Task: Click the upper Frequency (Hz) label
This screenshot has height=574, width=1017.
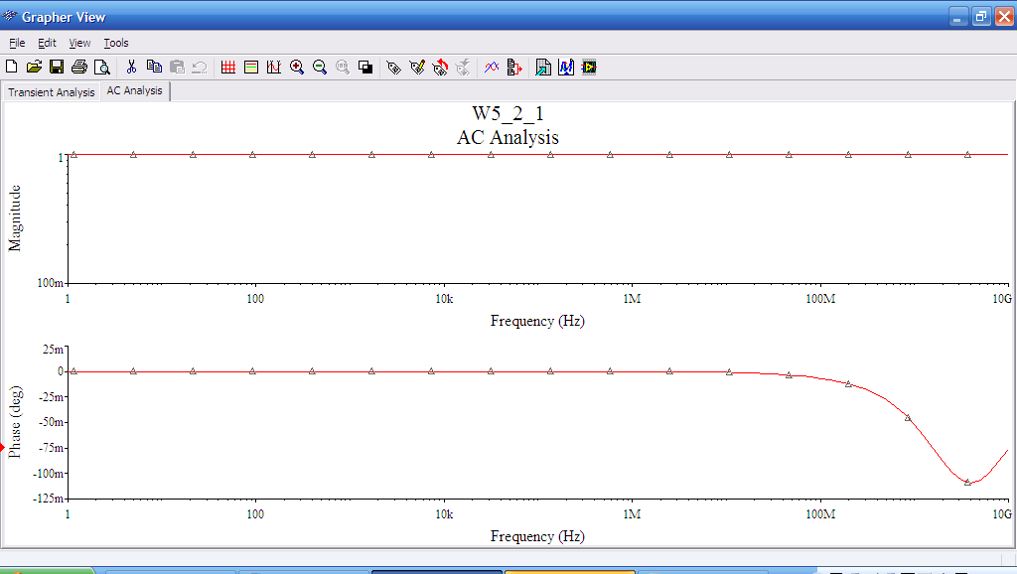Action: pyautogui.click(x=537, y=321)
